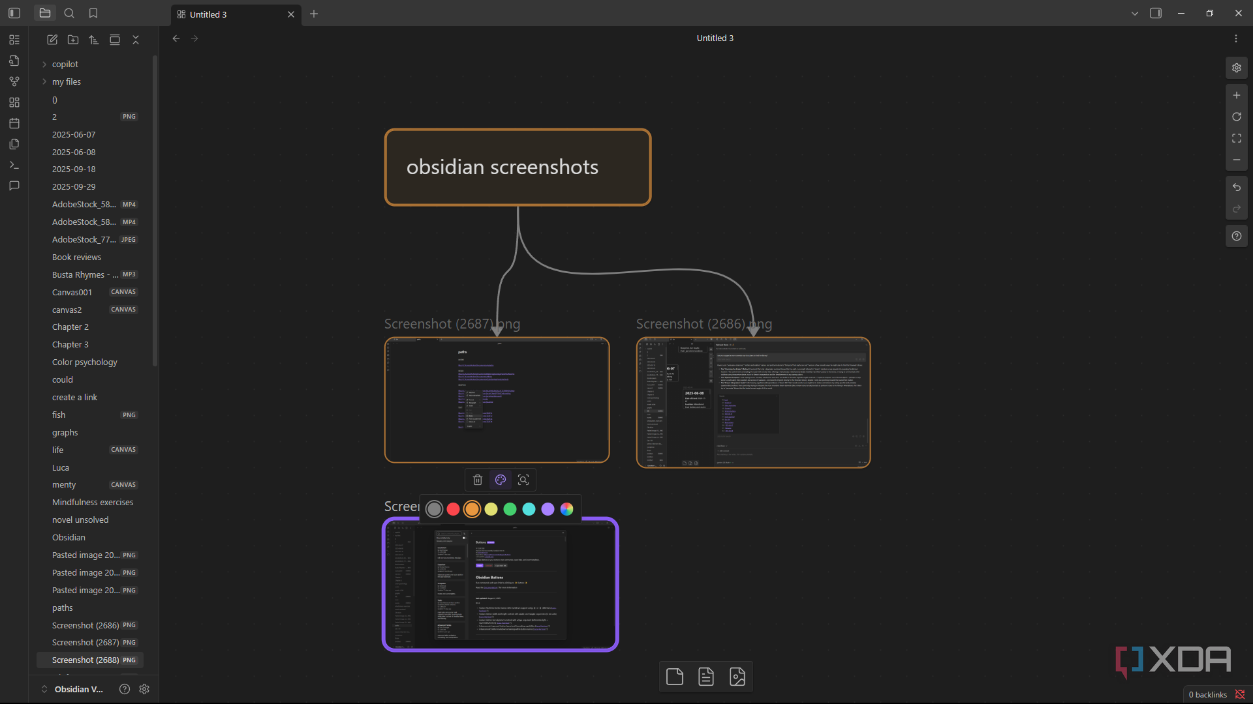Toggle the right sidebar icon
Viewport: 1253px width, 704px height.
click(x=1156, y=13)
